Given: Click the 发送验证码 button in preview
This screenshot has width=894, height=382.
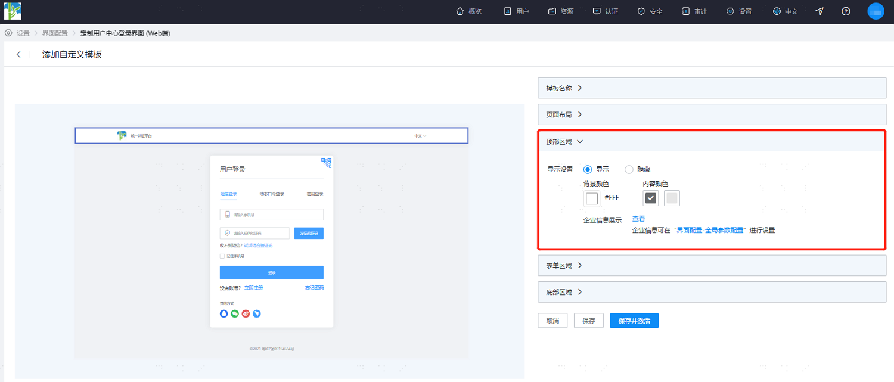Looking at the screenshot, I should (309, 233).
